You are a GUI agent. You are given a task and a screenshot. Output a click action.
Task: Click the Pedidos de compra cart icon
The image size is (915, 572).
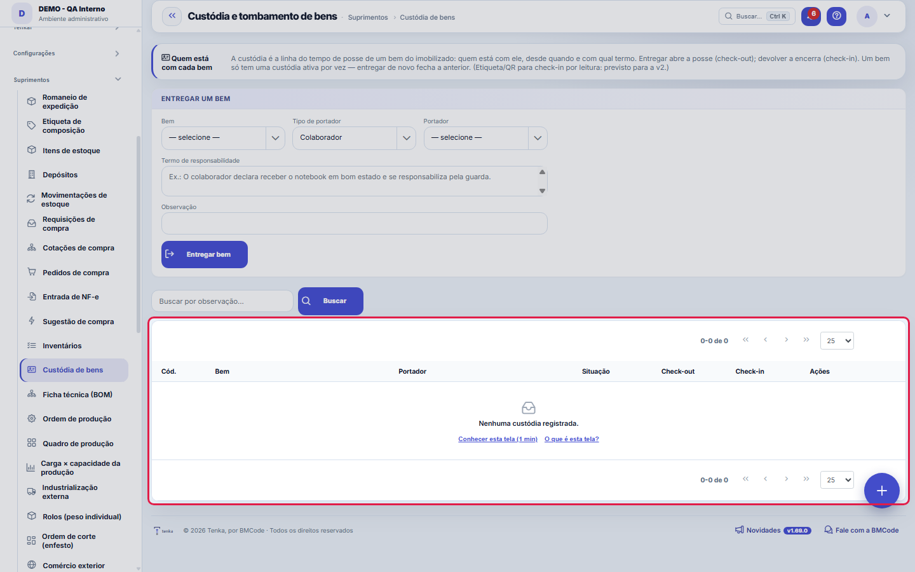[31, 273]
